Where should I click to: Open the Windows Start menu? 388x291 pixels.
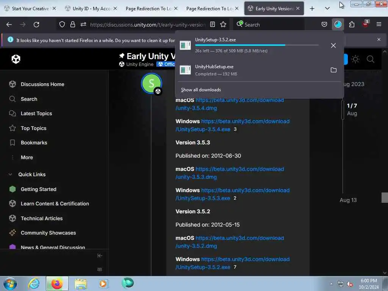pos(10,283)
